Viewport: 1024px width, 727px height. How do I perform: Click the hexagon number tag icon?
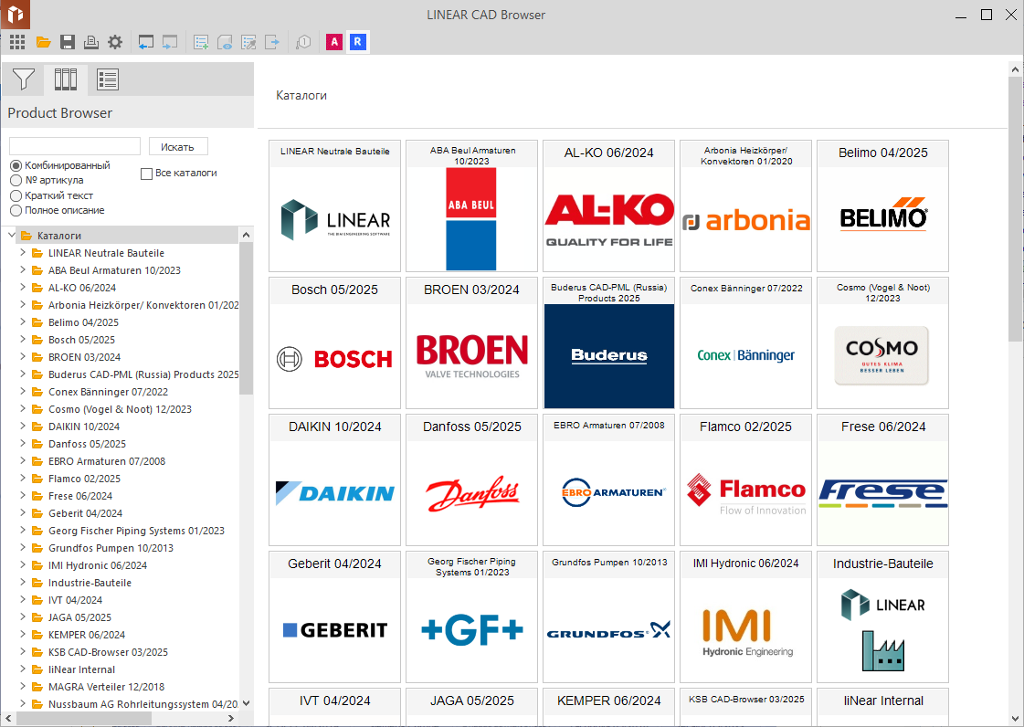(303, 42)
